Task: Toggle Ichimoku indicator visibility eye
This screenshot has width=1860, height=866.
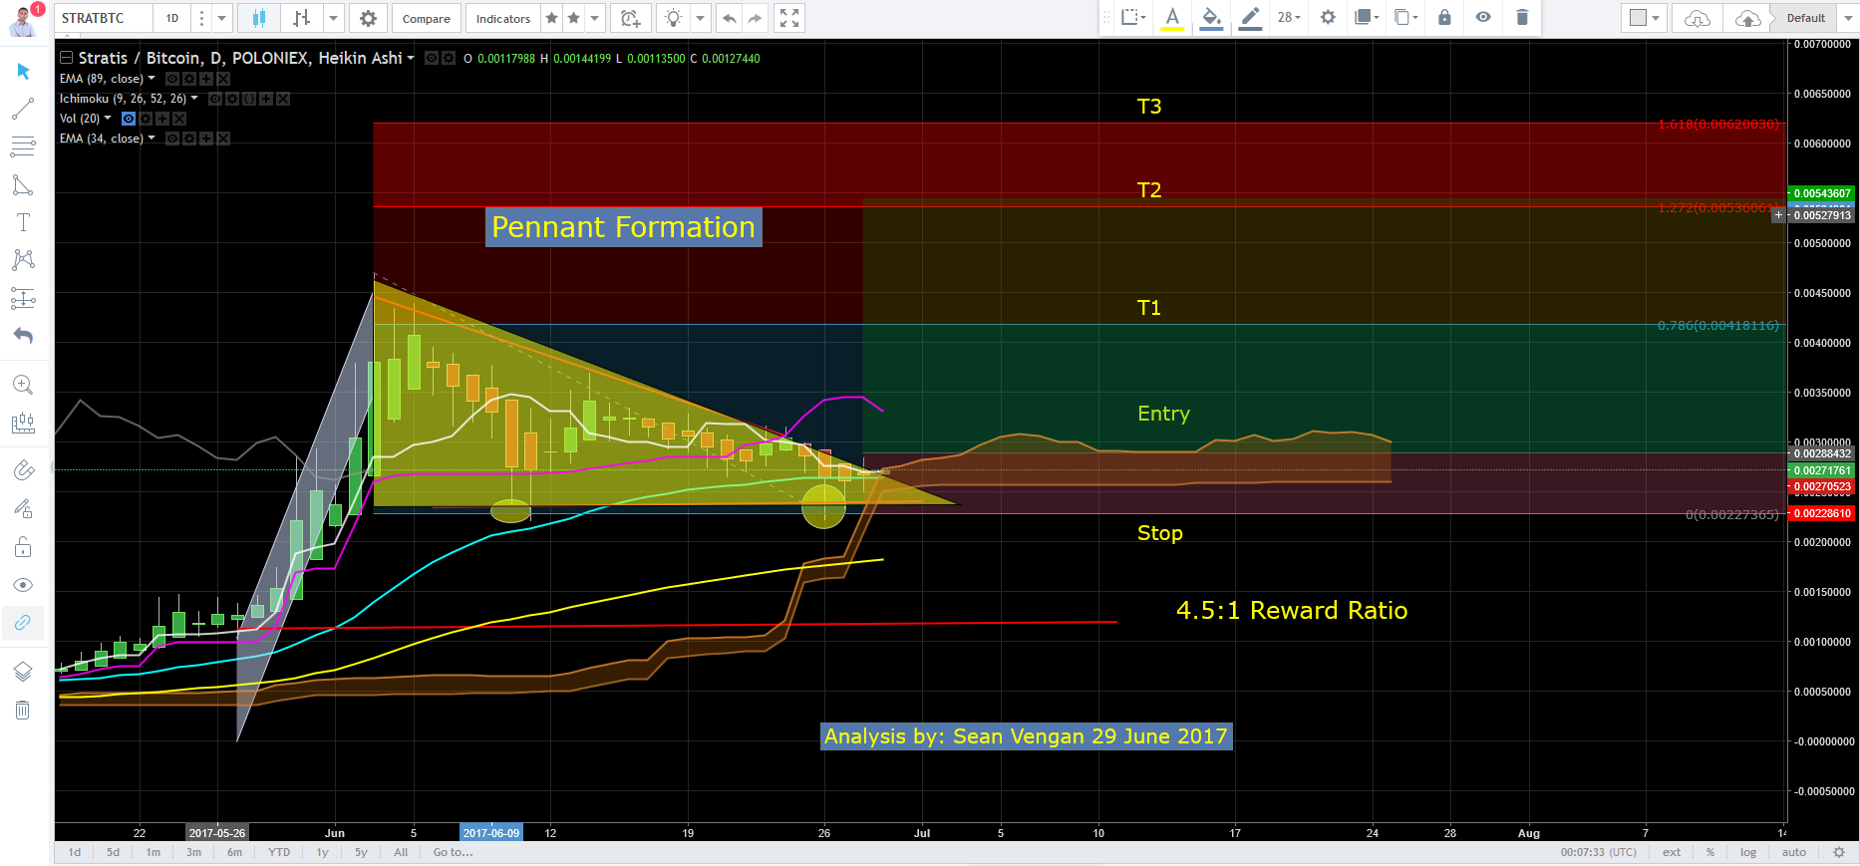Action: pyautogui.click(x=215, y=99)
